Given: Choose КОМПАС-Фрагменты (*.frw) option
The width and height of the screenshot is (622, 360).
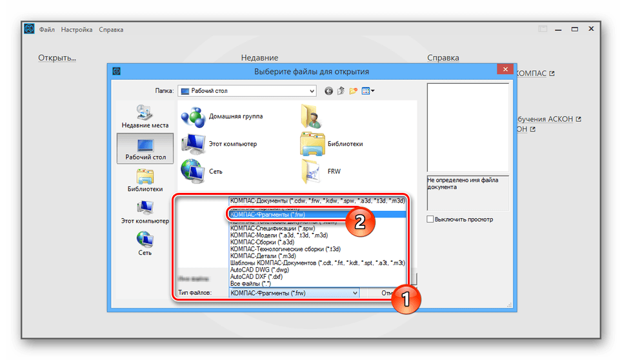Looking at the screenshot, I should pos(317,214).
